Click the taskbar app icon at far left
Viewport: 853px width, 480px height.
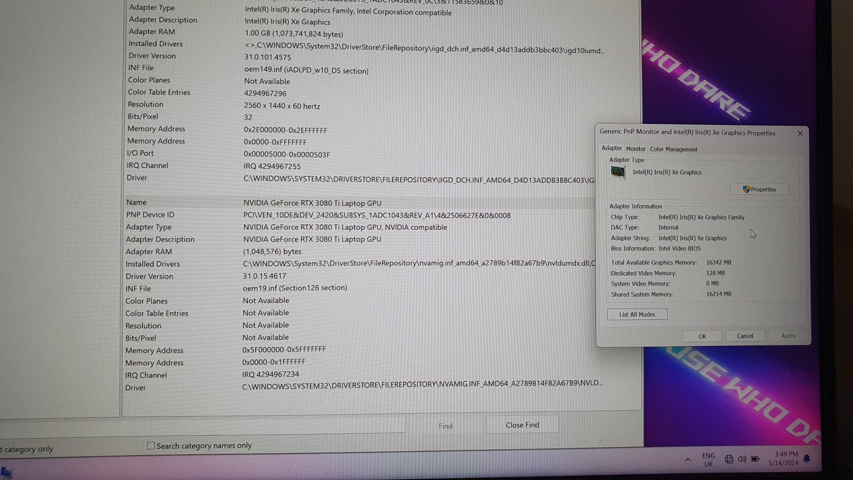(6, 472)
